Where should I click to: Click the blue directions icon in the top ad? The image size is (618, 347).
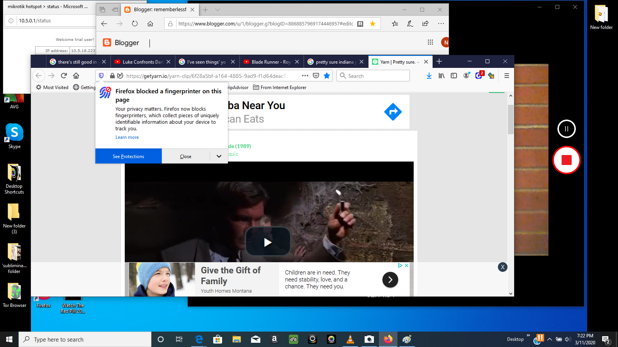393,112
